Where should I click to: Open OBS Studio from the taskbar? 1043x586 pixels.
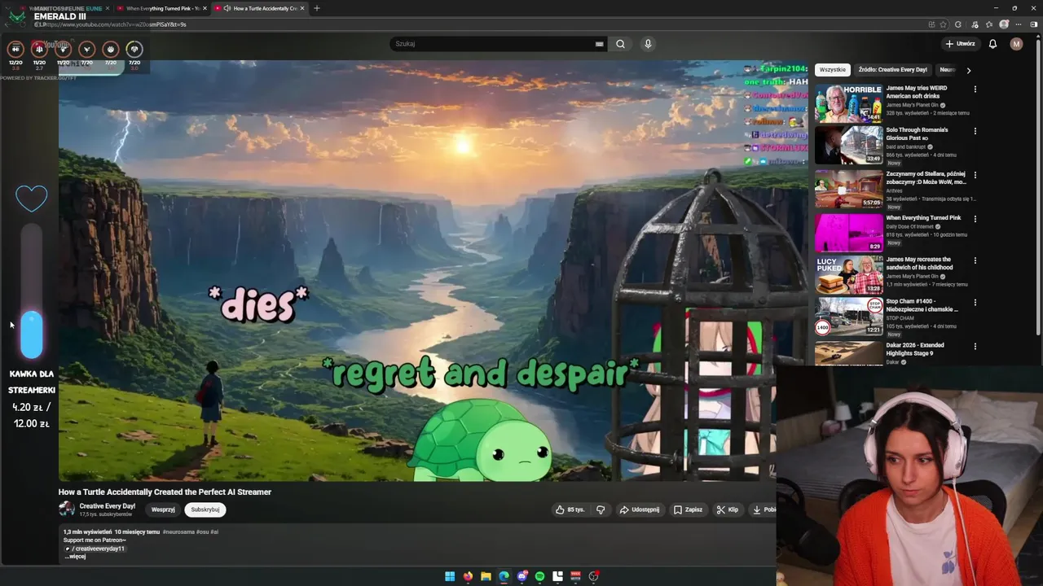[594, 576]
